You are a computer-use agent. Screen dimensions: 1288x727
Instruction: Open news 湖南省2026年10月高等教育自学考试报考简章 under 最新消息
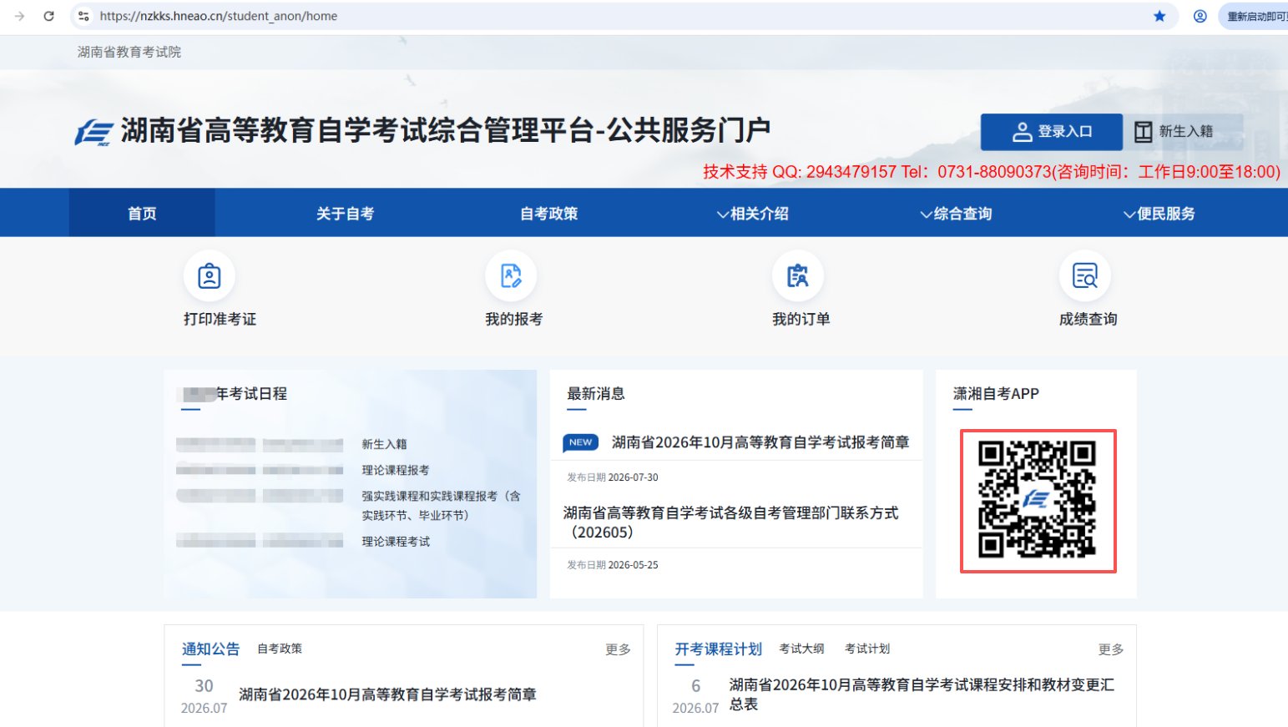(x=760, y=442)
